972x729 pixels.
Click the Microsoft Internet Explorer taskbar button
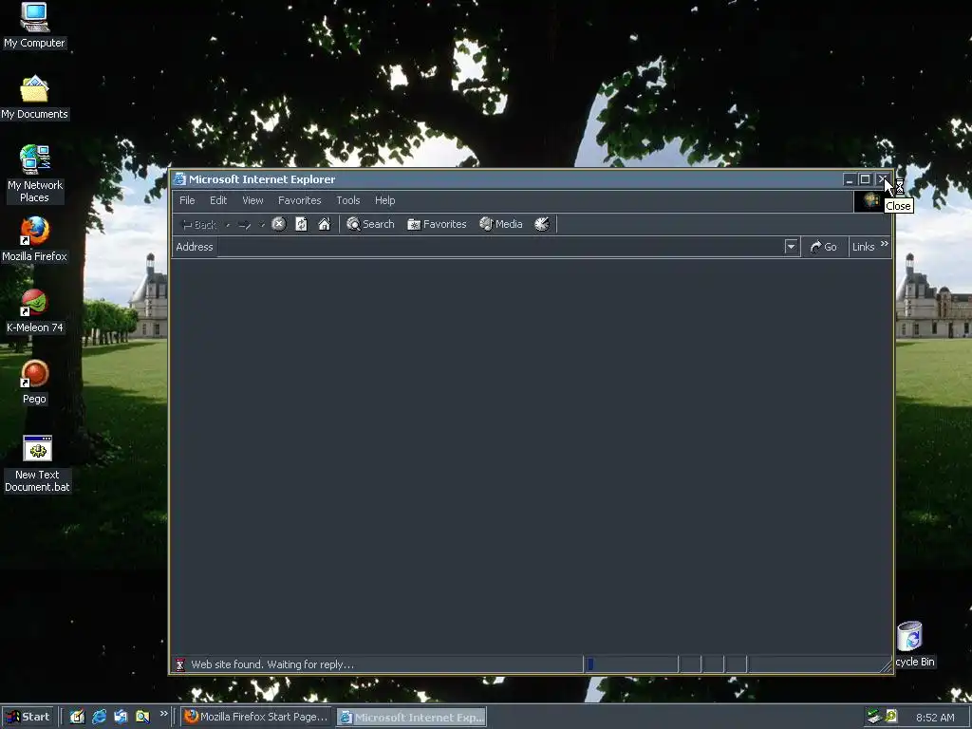[x=412, y=718]
